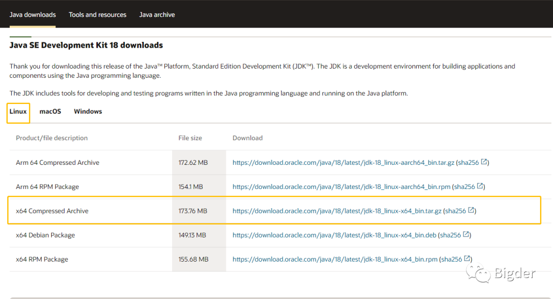Download the jdk-18 linux x64 deb link
The width and height of the screenshot is (553, 299).
click(334, 235)
